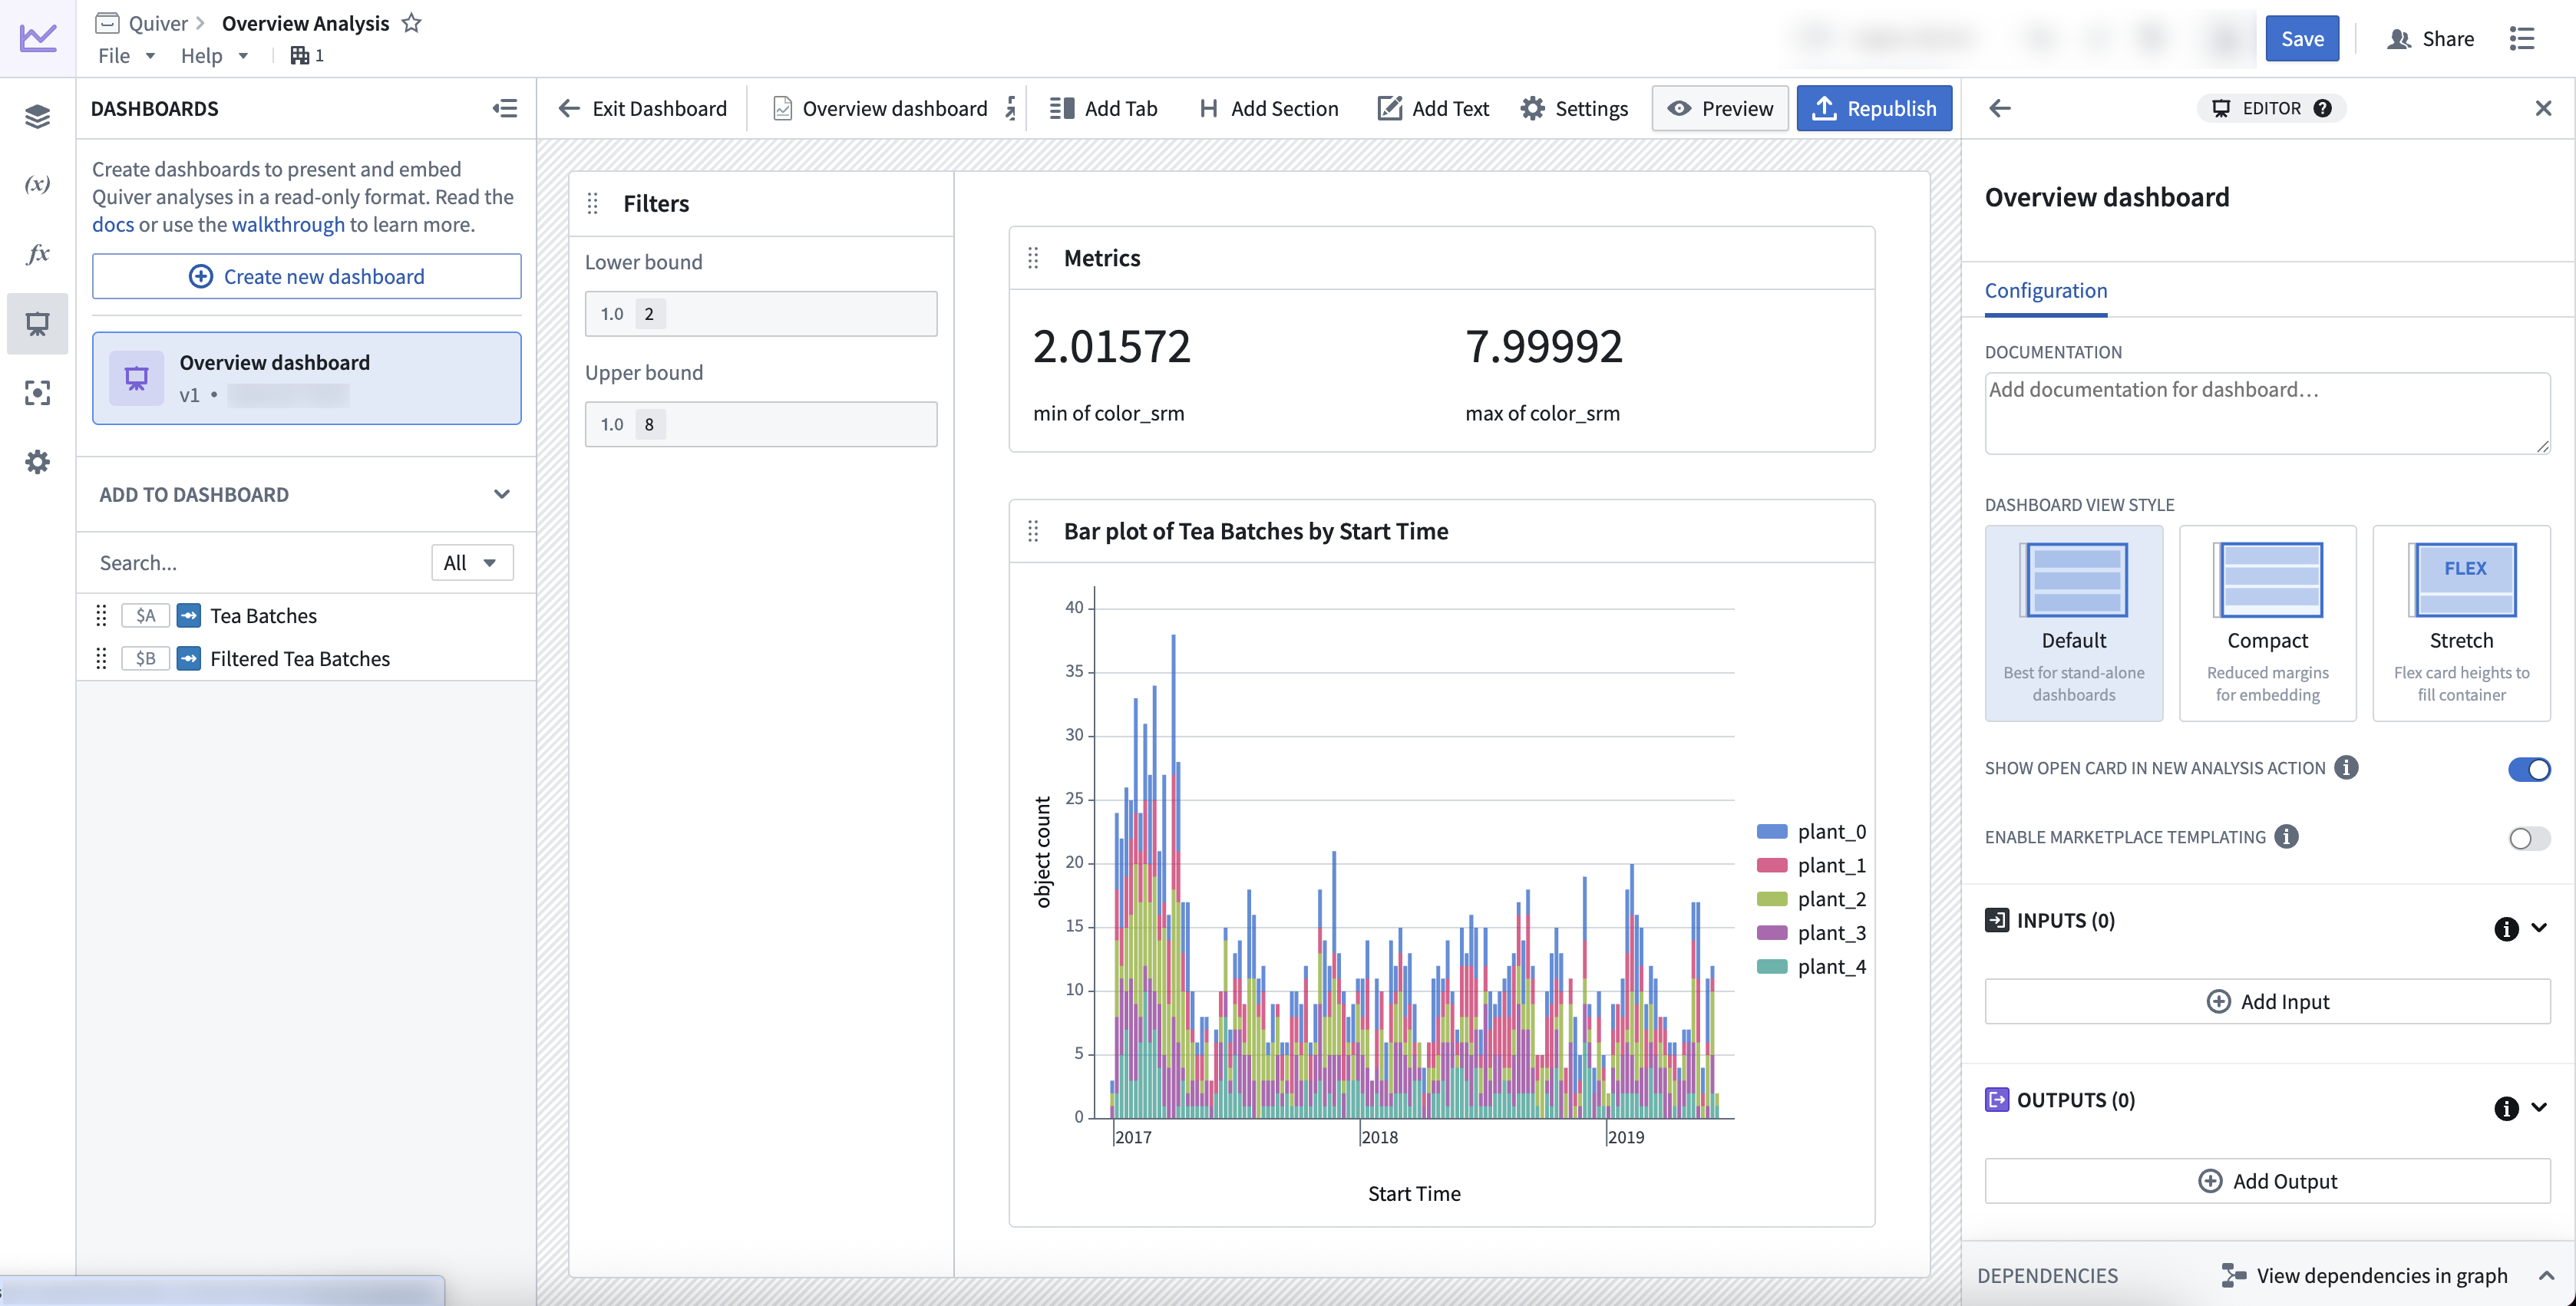Open the File menu

click(x=126, y=55)
